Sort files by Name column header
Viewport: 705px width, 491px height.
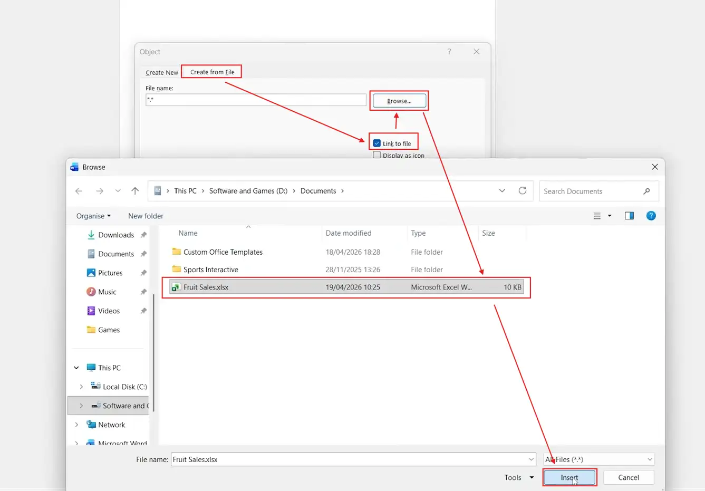coord(188,233)
